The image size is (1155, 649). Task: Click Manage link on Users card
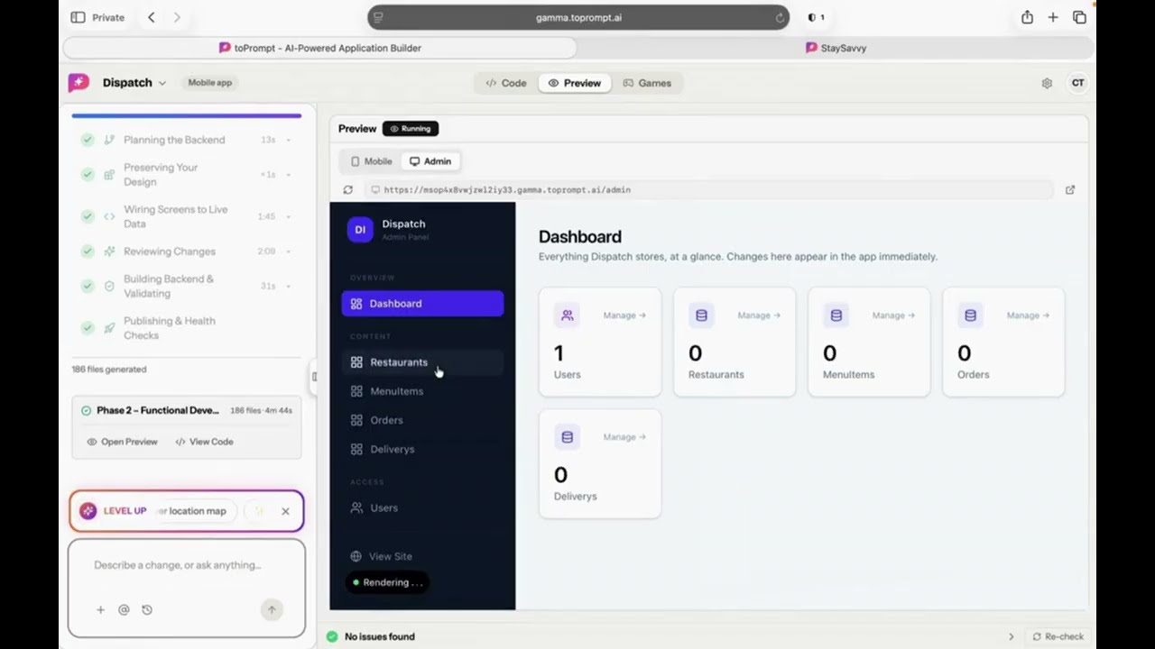tap(624, 315)
